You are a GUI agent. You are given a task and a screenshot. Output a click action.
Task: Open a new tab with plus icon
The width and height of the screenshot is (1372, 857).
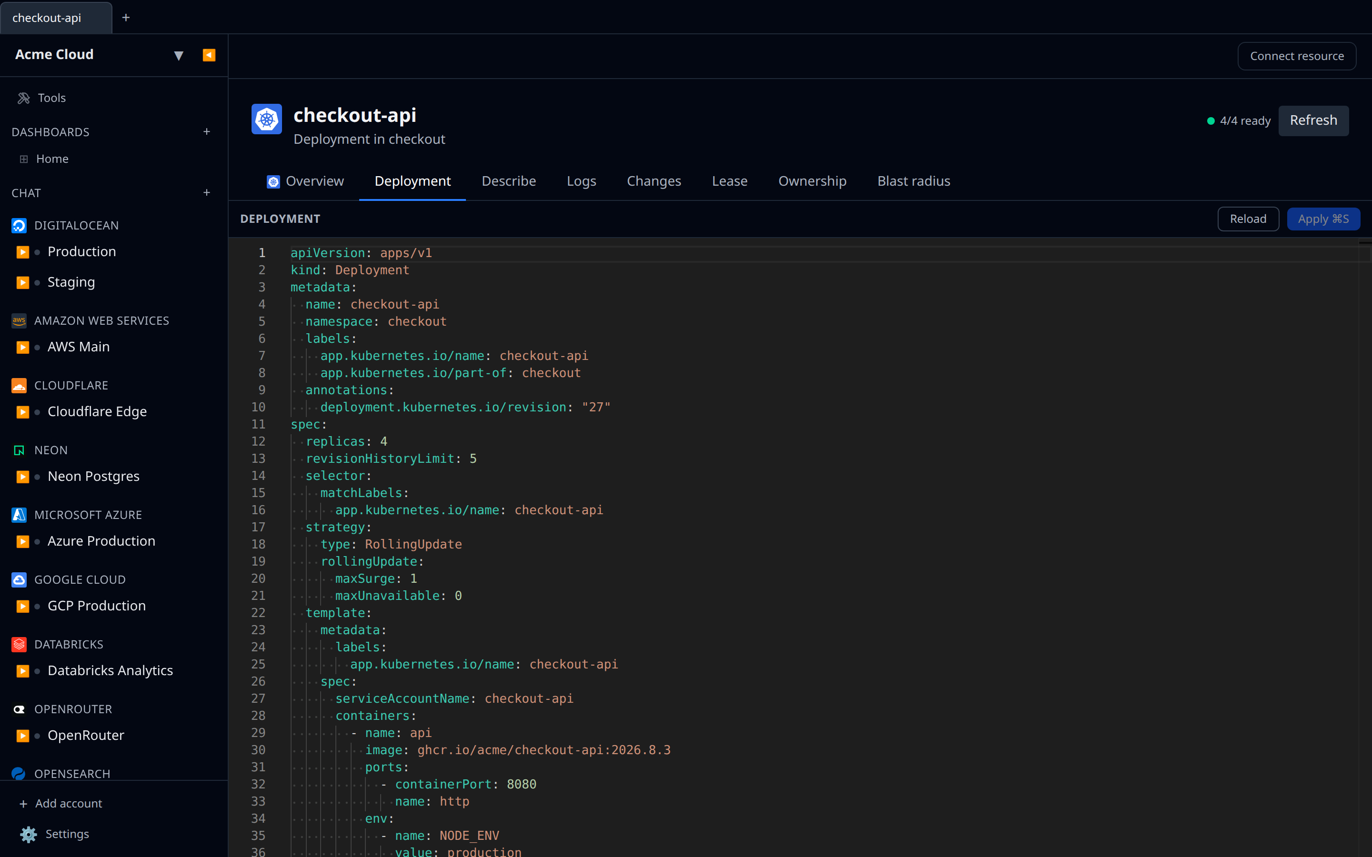click(126, 18)
